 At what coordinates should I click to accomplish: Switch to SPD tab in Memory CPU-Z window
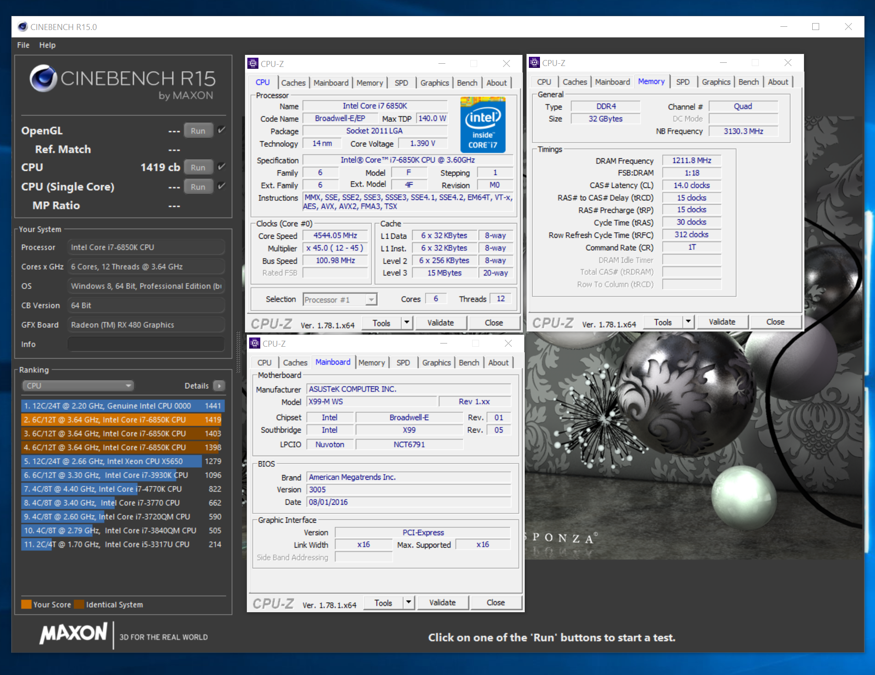tap(683, 82)
